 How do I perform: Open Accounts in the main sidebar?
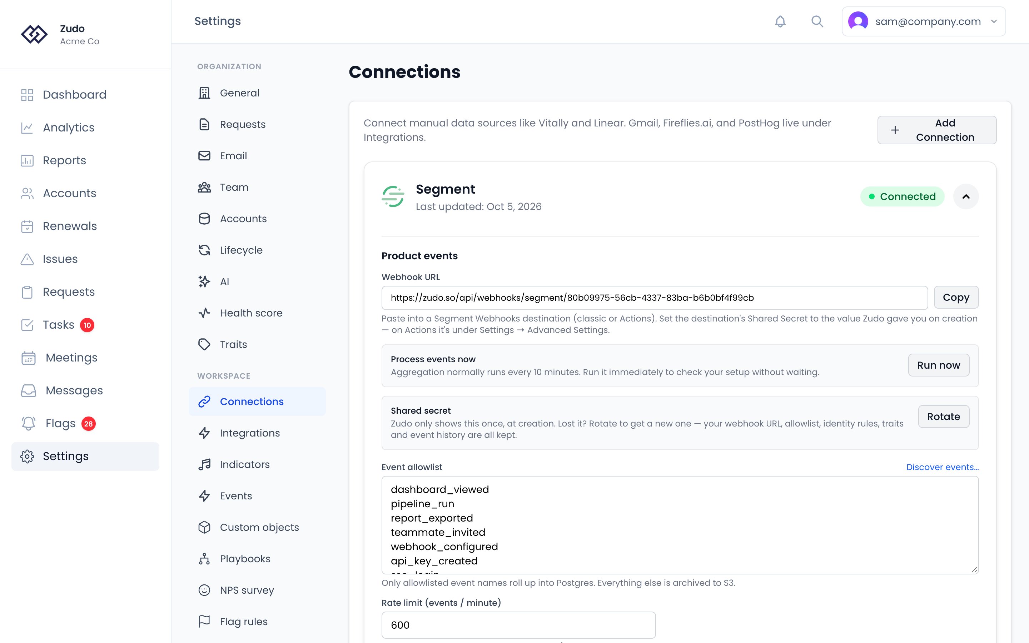tap(85, 194)
